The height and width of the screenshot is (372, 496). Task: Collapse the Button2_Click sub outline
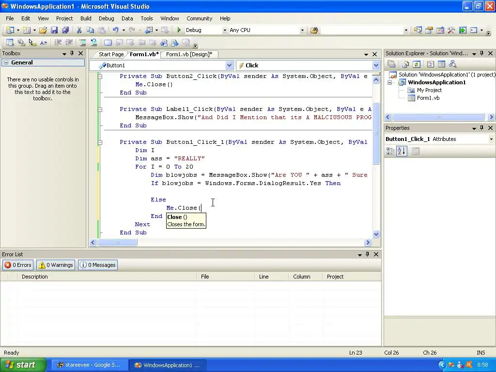tap(100, 76)
